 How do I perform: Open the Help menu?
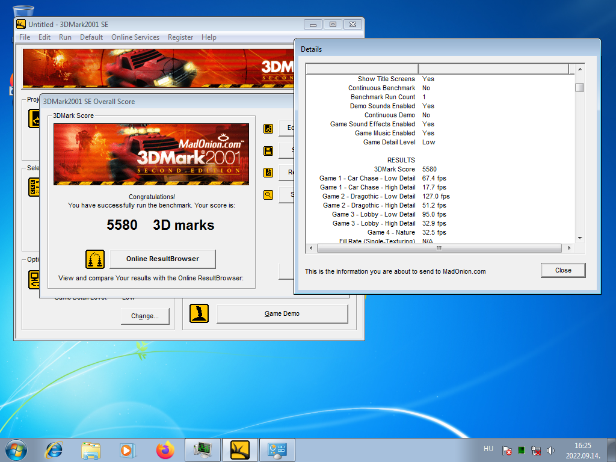click(209, 37)
